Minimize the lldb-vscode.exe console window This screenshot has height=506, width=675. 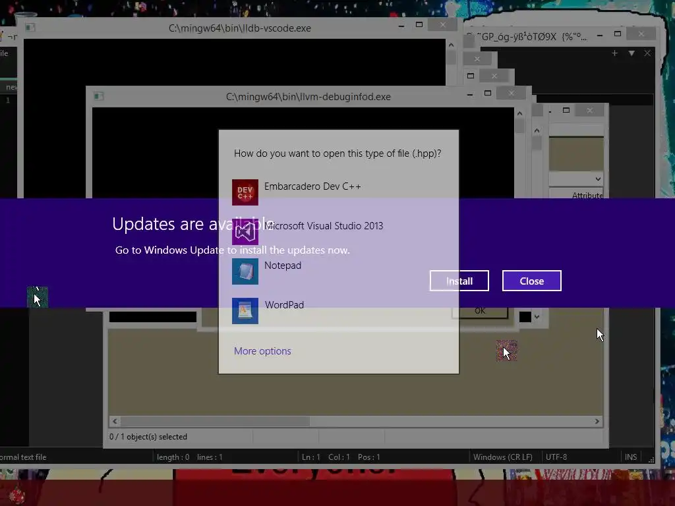(x=401, y=26)
